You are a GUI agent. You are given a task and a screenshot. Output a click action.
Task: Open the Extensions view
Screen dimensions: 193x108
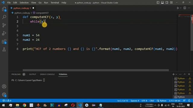[x=4, y=41]
